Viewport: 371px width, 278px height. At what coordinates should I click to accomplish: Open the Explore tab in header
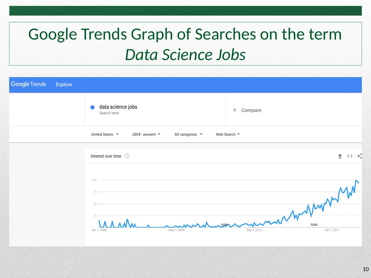point(64,84)
